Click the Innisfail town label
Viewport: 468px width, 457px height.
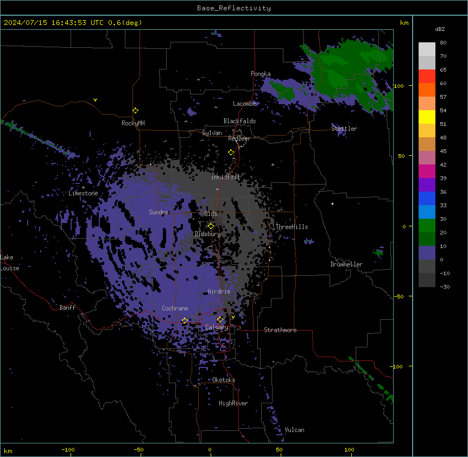pyautogui.click(x=225, y=177)
